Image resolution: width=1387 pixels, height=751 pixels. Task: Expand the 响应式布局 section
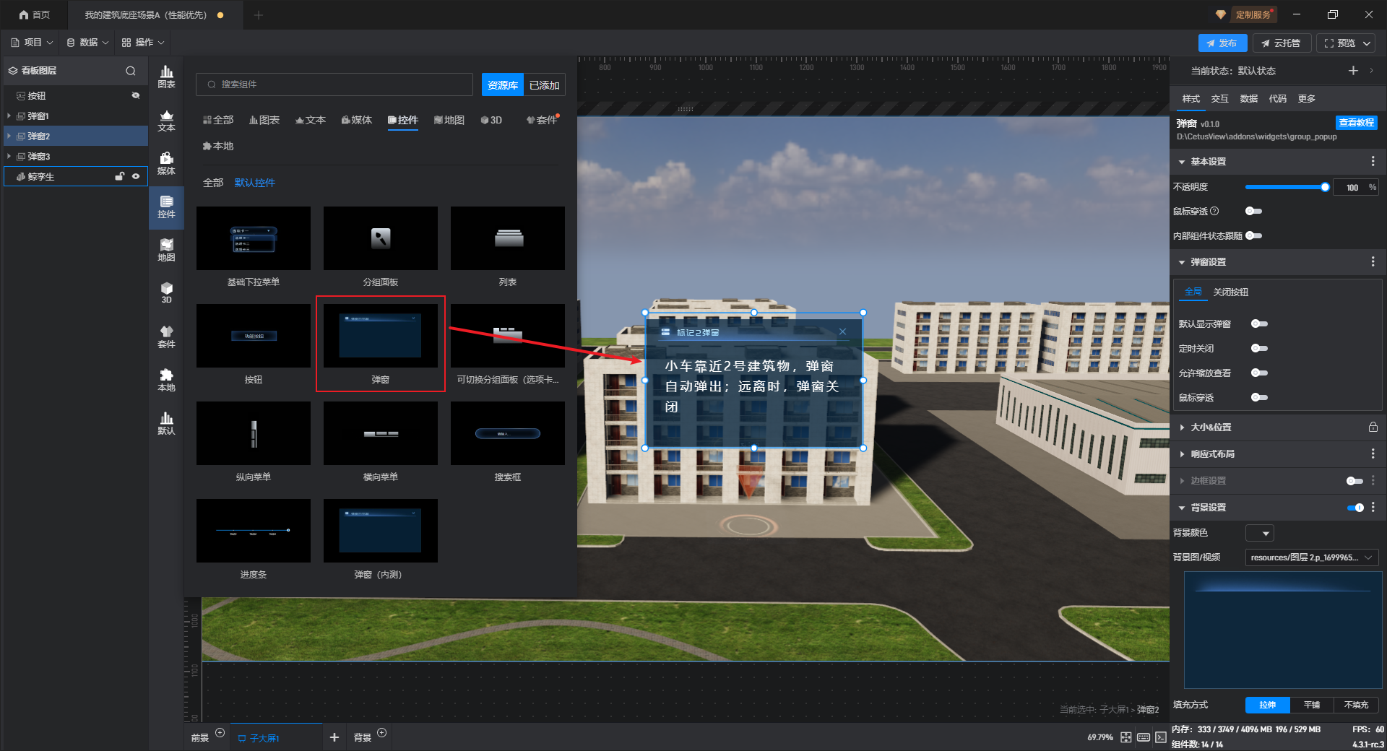pos(1183,454)
